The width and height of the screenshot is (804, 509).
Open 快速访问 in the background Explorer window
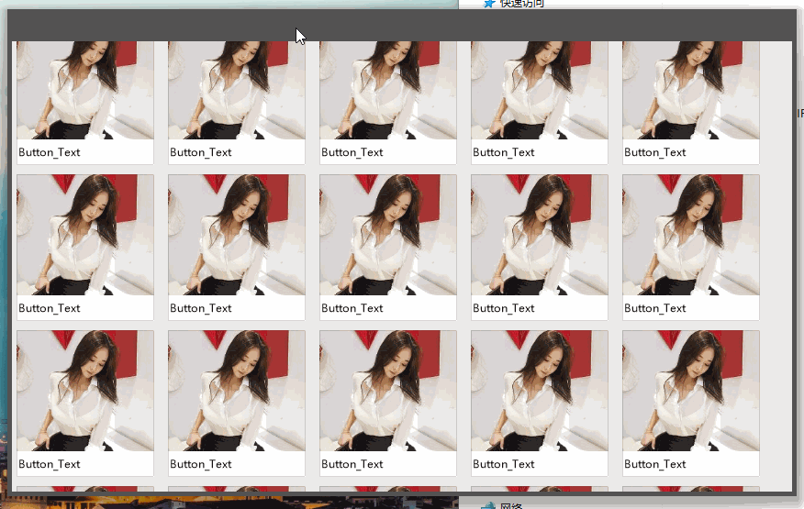click(522, 4)
